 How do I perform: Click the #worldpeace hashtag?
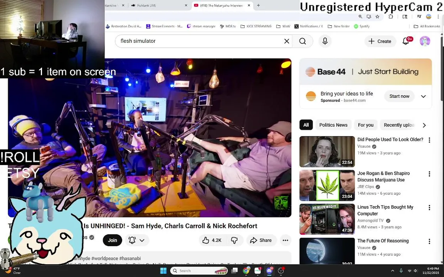[104, 259]
